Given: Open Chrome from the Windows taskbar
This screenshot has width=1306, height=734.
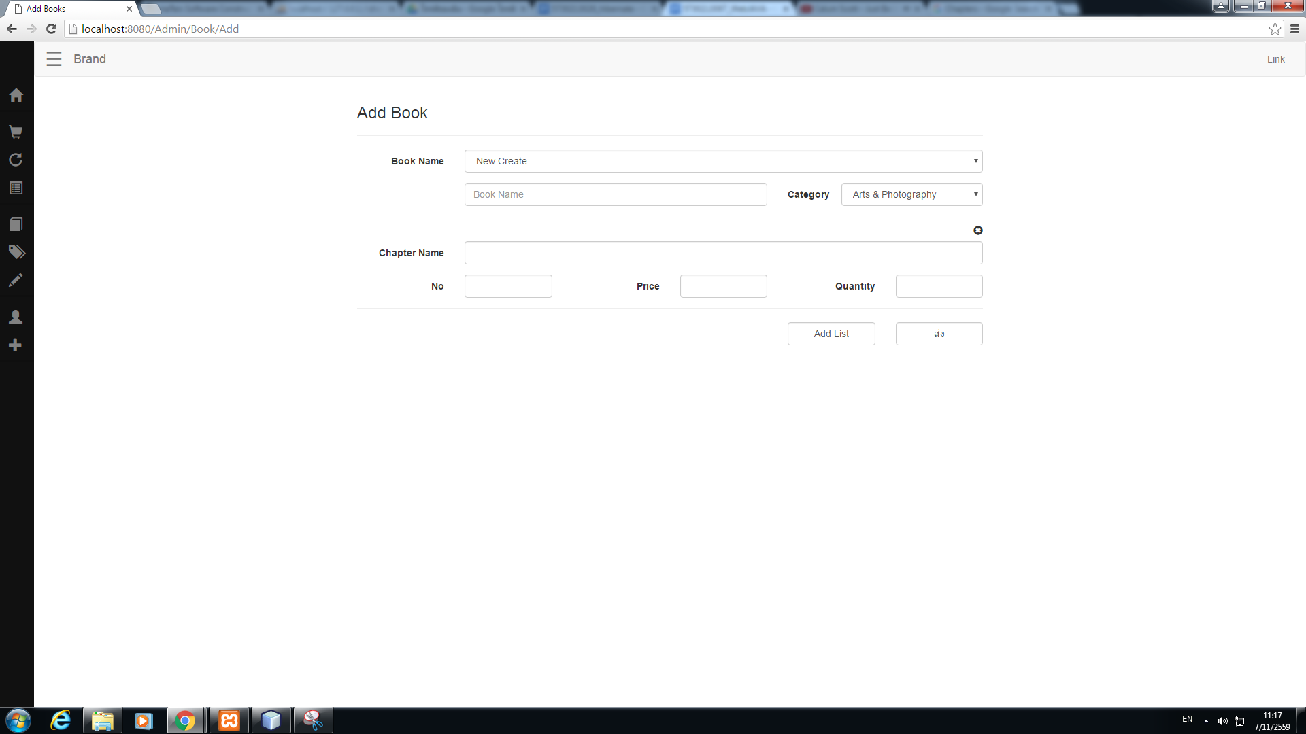Looking at the screenshot, I should [185, 720].
